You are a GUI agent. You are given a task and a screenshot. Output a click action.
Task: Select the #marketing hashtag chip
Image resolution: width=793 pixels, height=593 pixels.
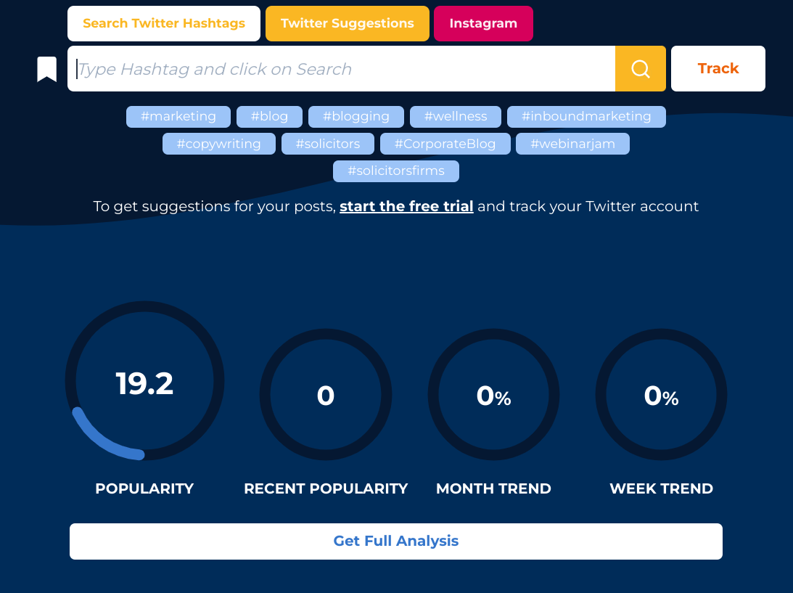(x=178, y=116)
